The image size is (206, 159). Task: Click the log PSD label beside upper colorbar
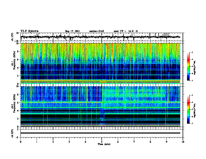click(x=195, y=68)
